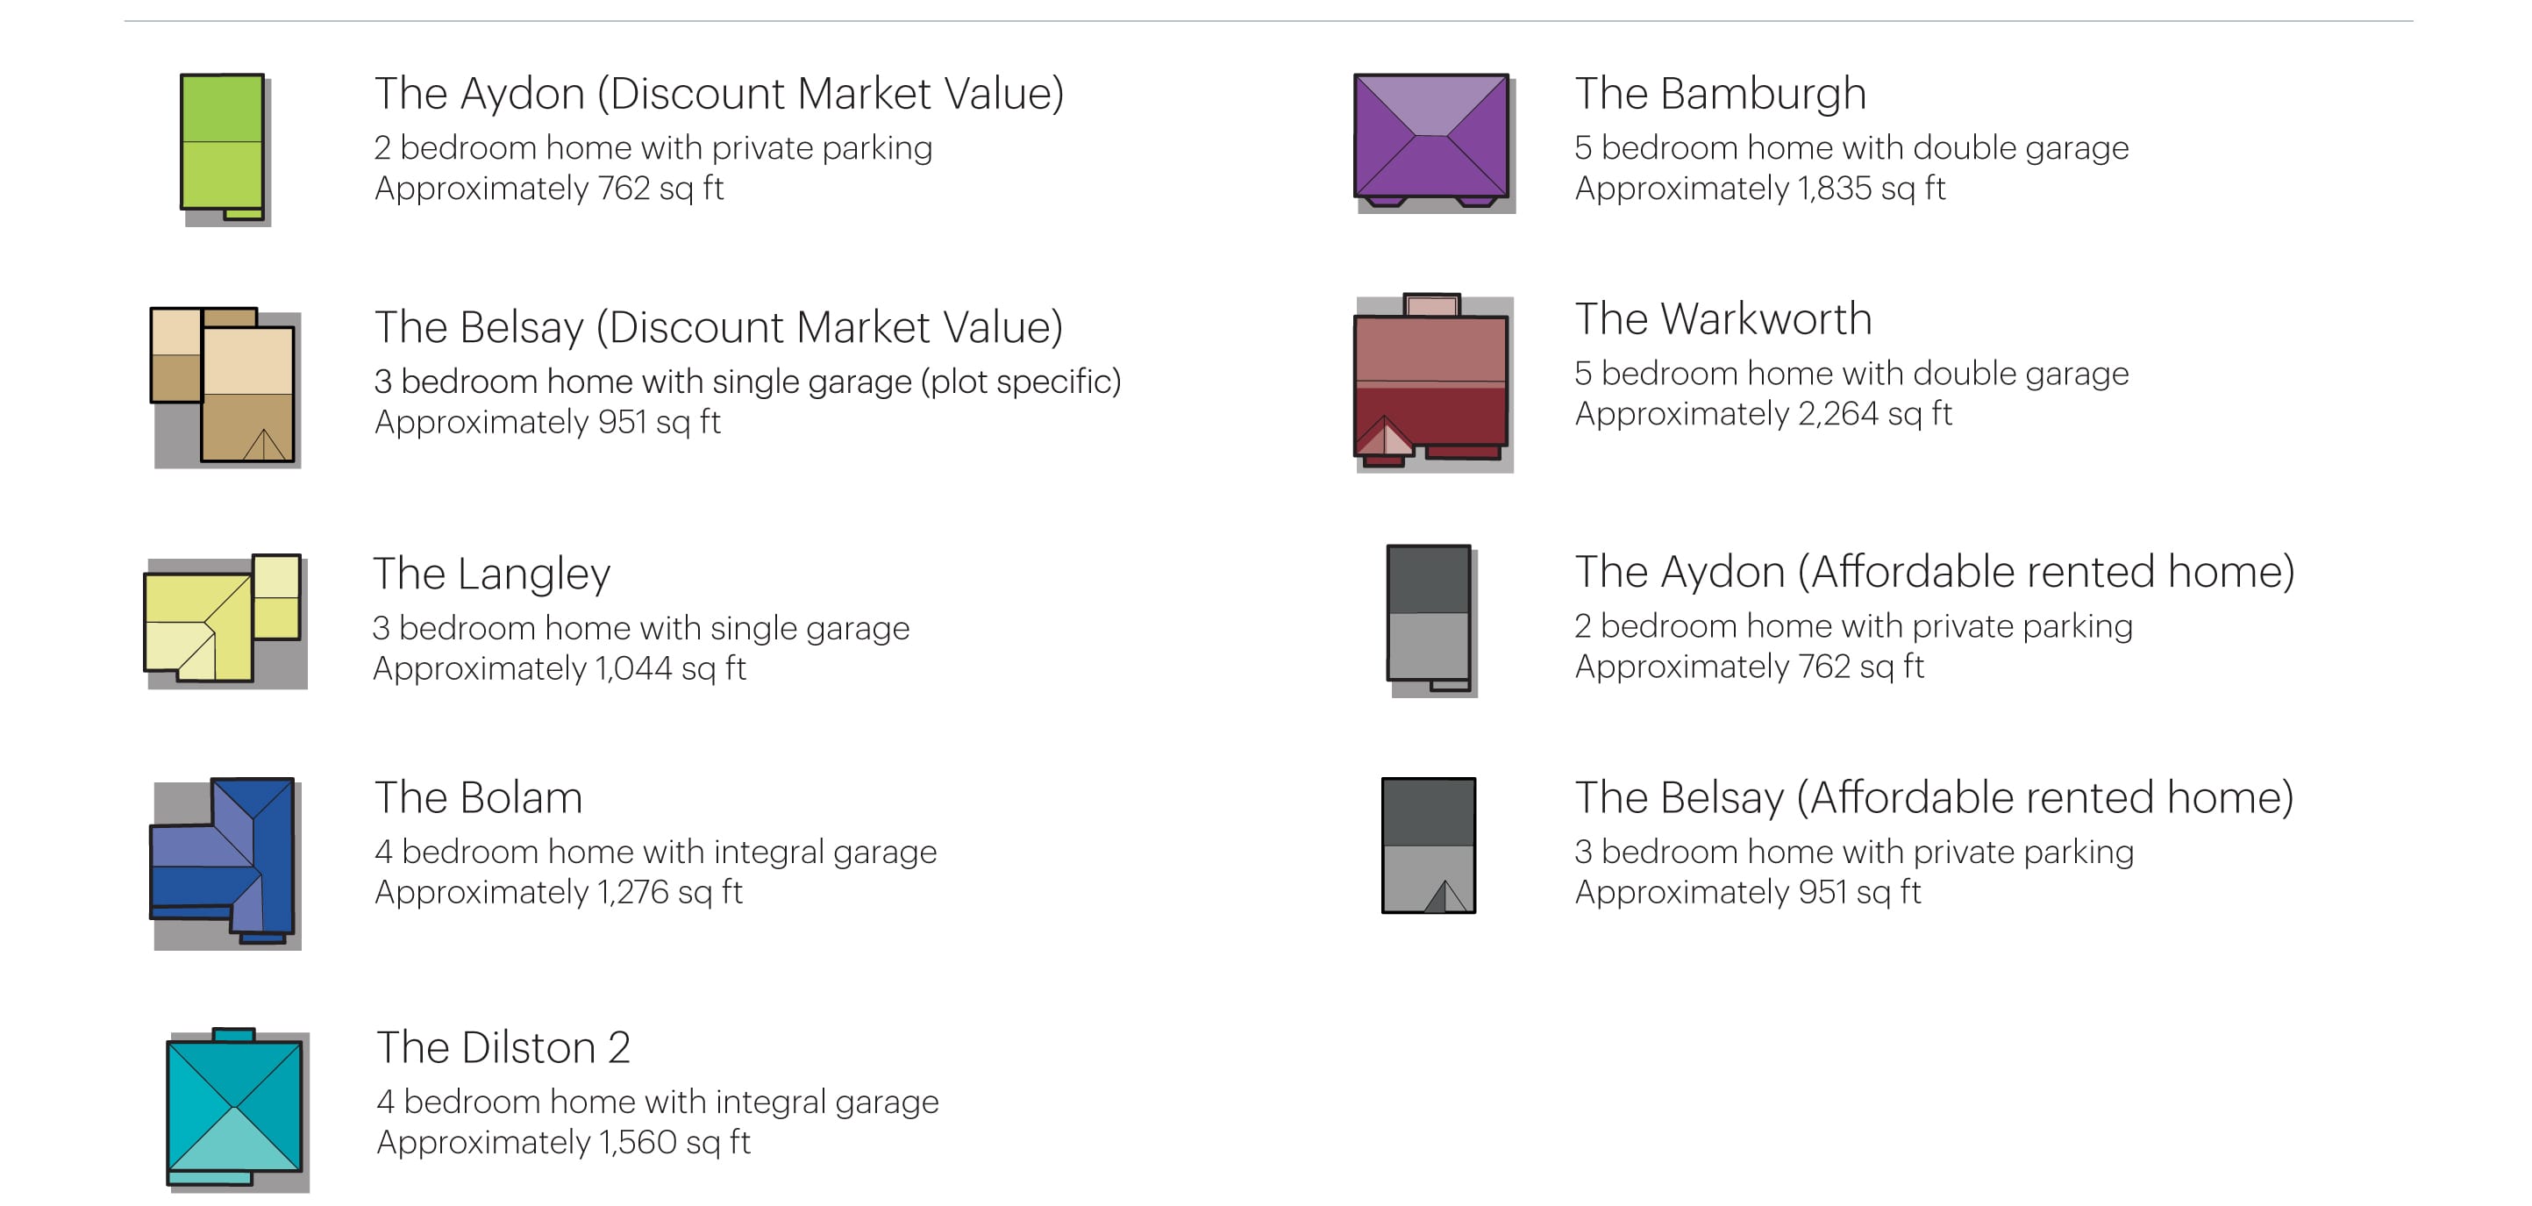This screenshot has height=1206, width=2532.
Task: Click The Belsay (Affordable rented home) title
Action: [x=1933, y=798]
